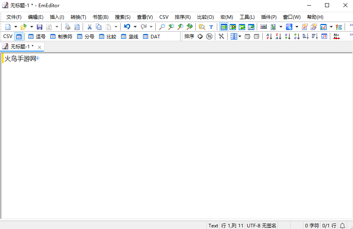Click the Customize checkmark window icon
Screen dimensions: 353x229
(x=323, y=27)
